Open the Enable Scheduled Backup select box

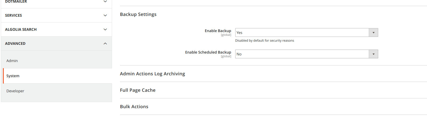pos(302,54)
